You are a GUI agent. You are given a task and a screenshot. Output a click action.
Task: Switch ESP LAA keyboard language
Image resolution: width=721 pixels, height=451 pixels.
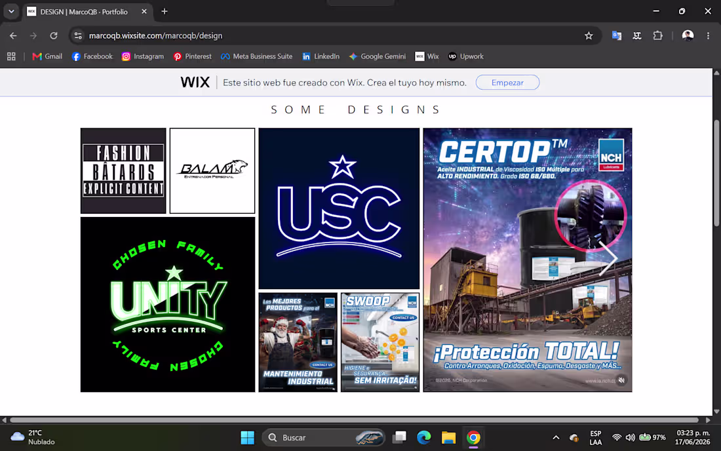pos(595,437)
